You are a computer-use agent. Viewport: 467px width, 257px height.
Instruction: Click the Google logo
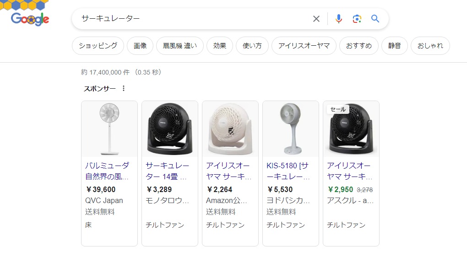pyautogui.click(x=30, y=19)
